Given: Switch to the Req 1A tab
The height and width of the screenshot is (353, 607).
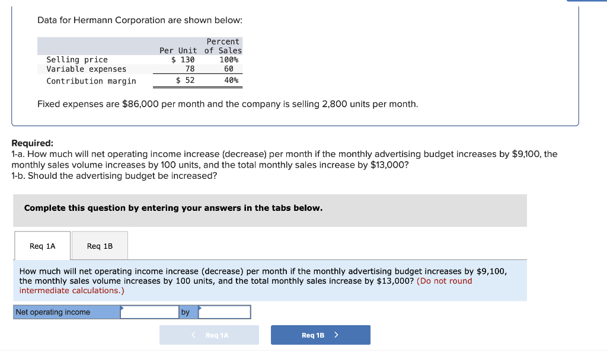Looking at the screenshot, I should click(x=41, y=245).
